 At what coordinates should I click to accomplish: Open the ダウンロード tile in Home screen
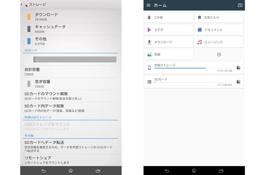tap(168, 42)
